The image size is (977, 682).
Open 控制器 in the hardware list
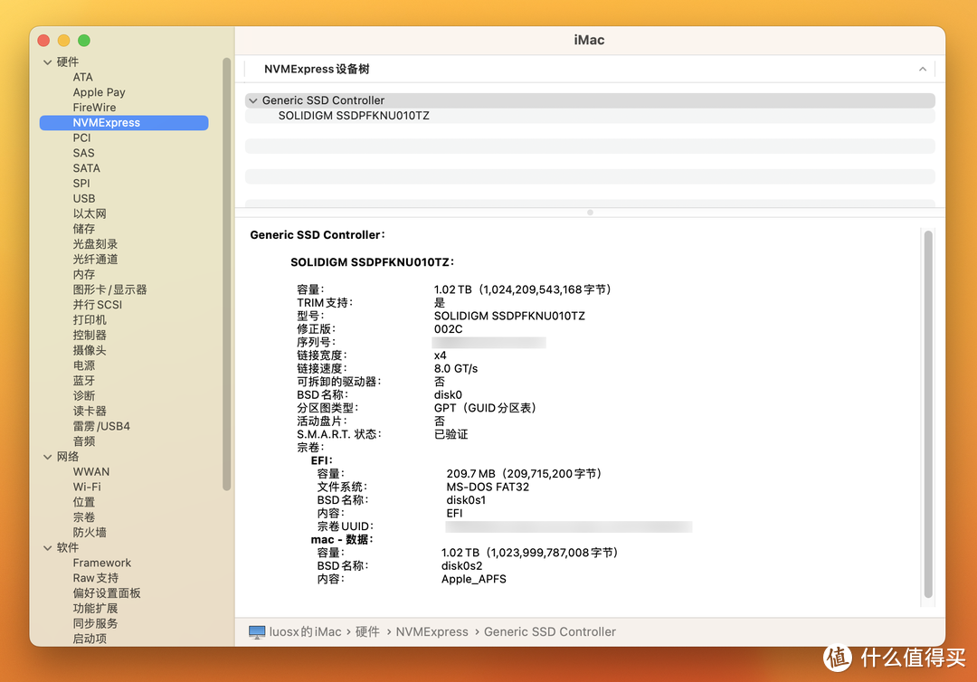(89, 335)
